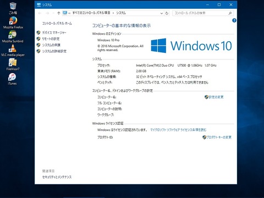
Task: Open the recent locations dropdown arrow
Action: click(53, 13)
